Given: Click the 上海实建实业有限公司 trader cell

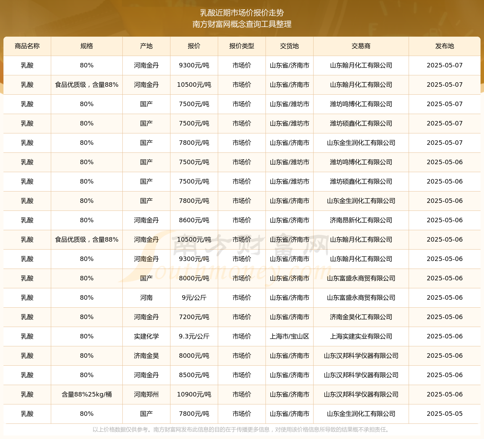Looking at the screenshot, I should [361, 336].
